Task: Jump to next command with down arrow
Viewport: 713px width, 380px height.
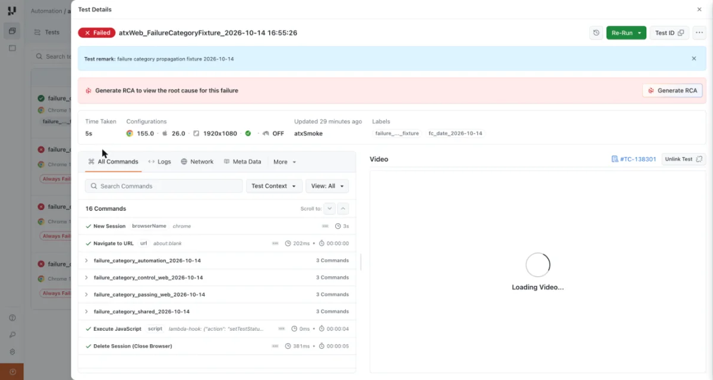Action: click(330, 208)
